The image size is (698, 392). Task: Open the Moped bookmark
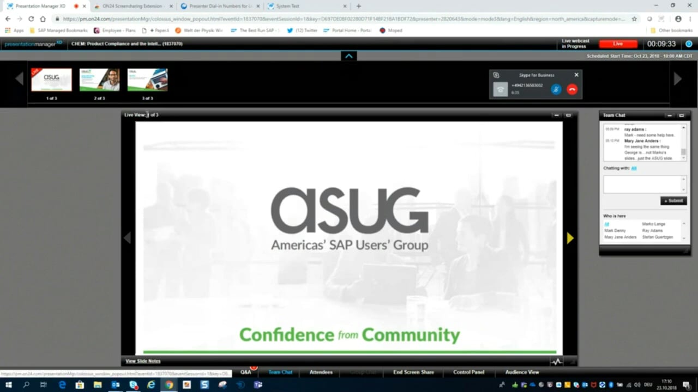391,30
